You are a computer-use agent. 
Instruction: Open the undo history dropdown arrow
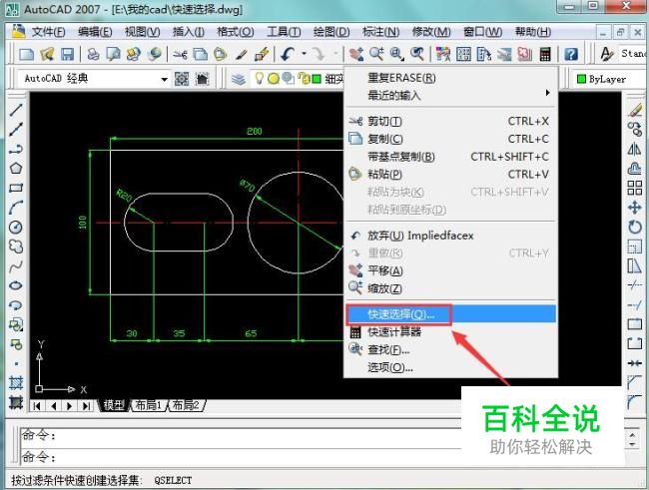(x=305, y=54)
